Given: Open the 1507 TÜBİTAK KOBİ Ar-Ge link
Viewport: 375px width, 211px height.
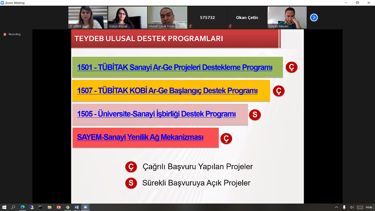Looking at the screenshot, I should pyautogui.click(x=167, y=91).
